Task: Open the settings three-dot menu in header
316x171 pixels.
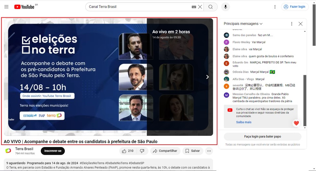Action: click(275, 7)
